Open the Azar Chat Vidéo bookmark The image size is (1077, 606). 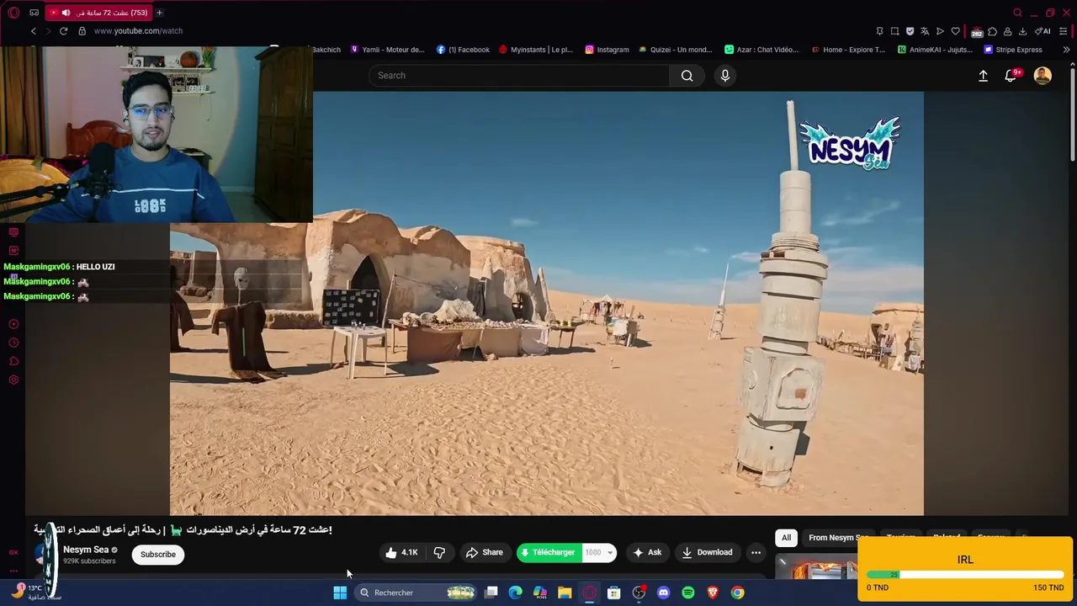pos(761,50)
